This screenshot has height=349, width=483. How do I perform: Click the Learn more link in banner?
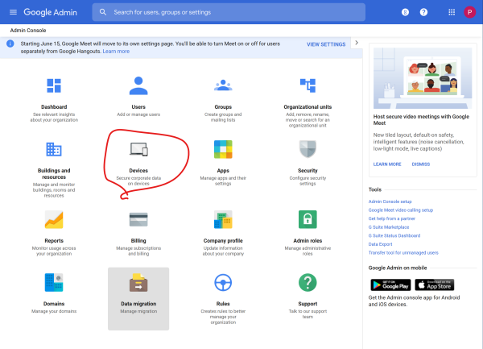[x=116, y=51]
